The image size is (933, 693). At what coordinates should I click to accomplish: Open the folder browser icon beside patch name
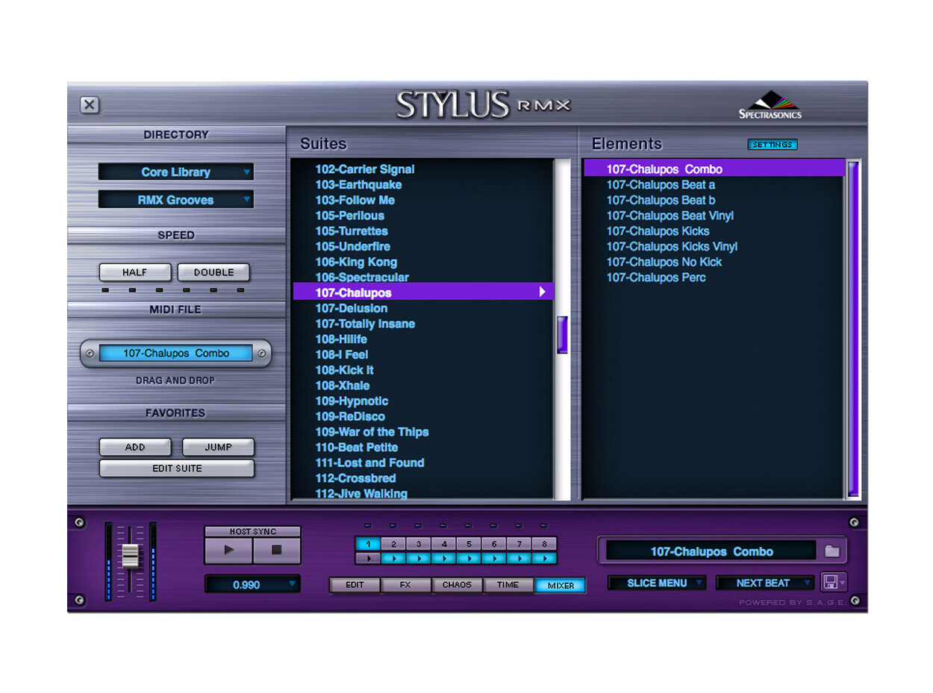[832, 551]
